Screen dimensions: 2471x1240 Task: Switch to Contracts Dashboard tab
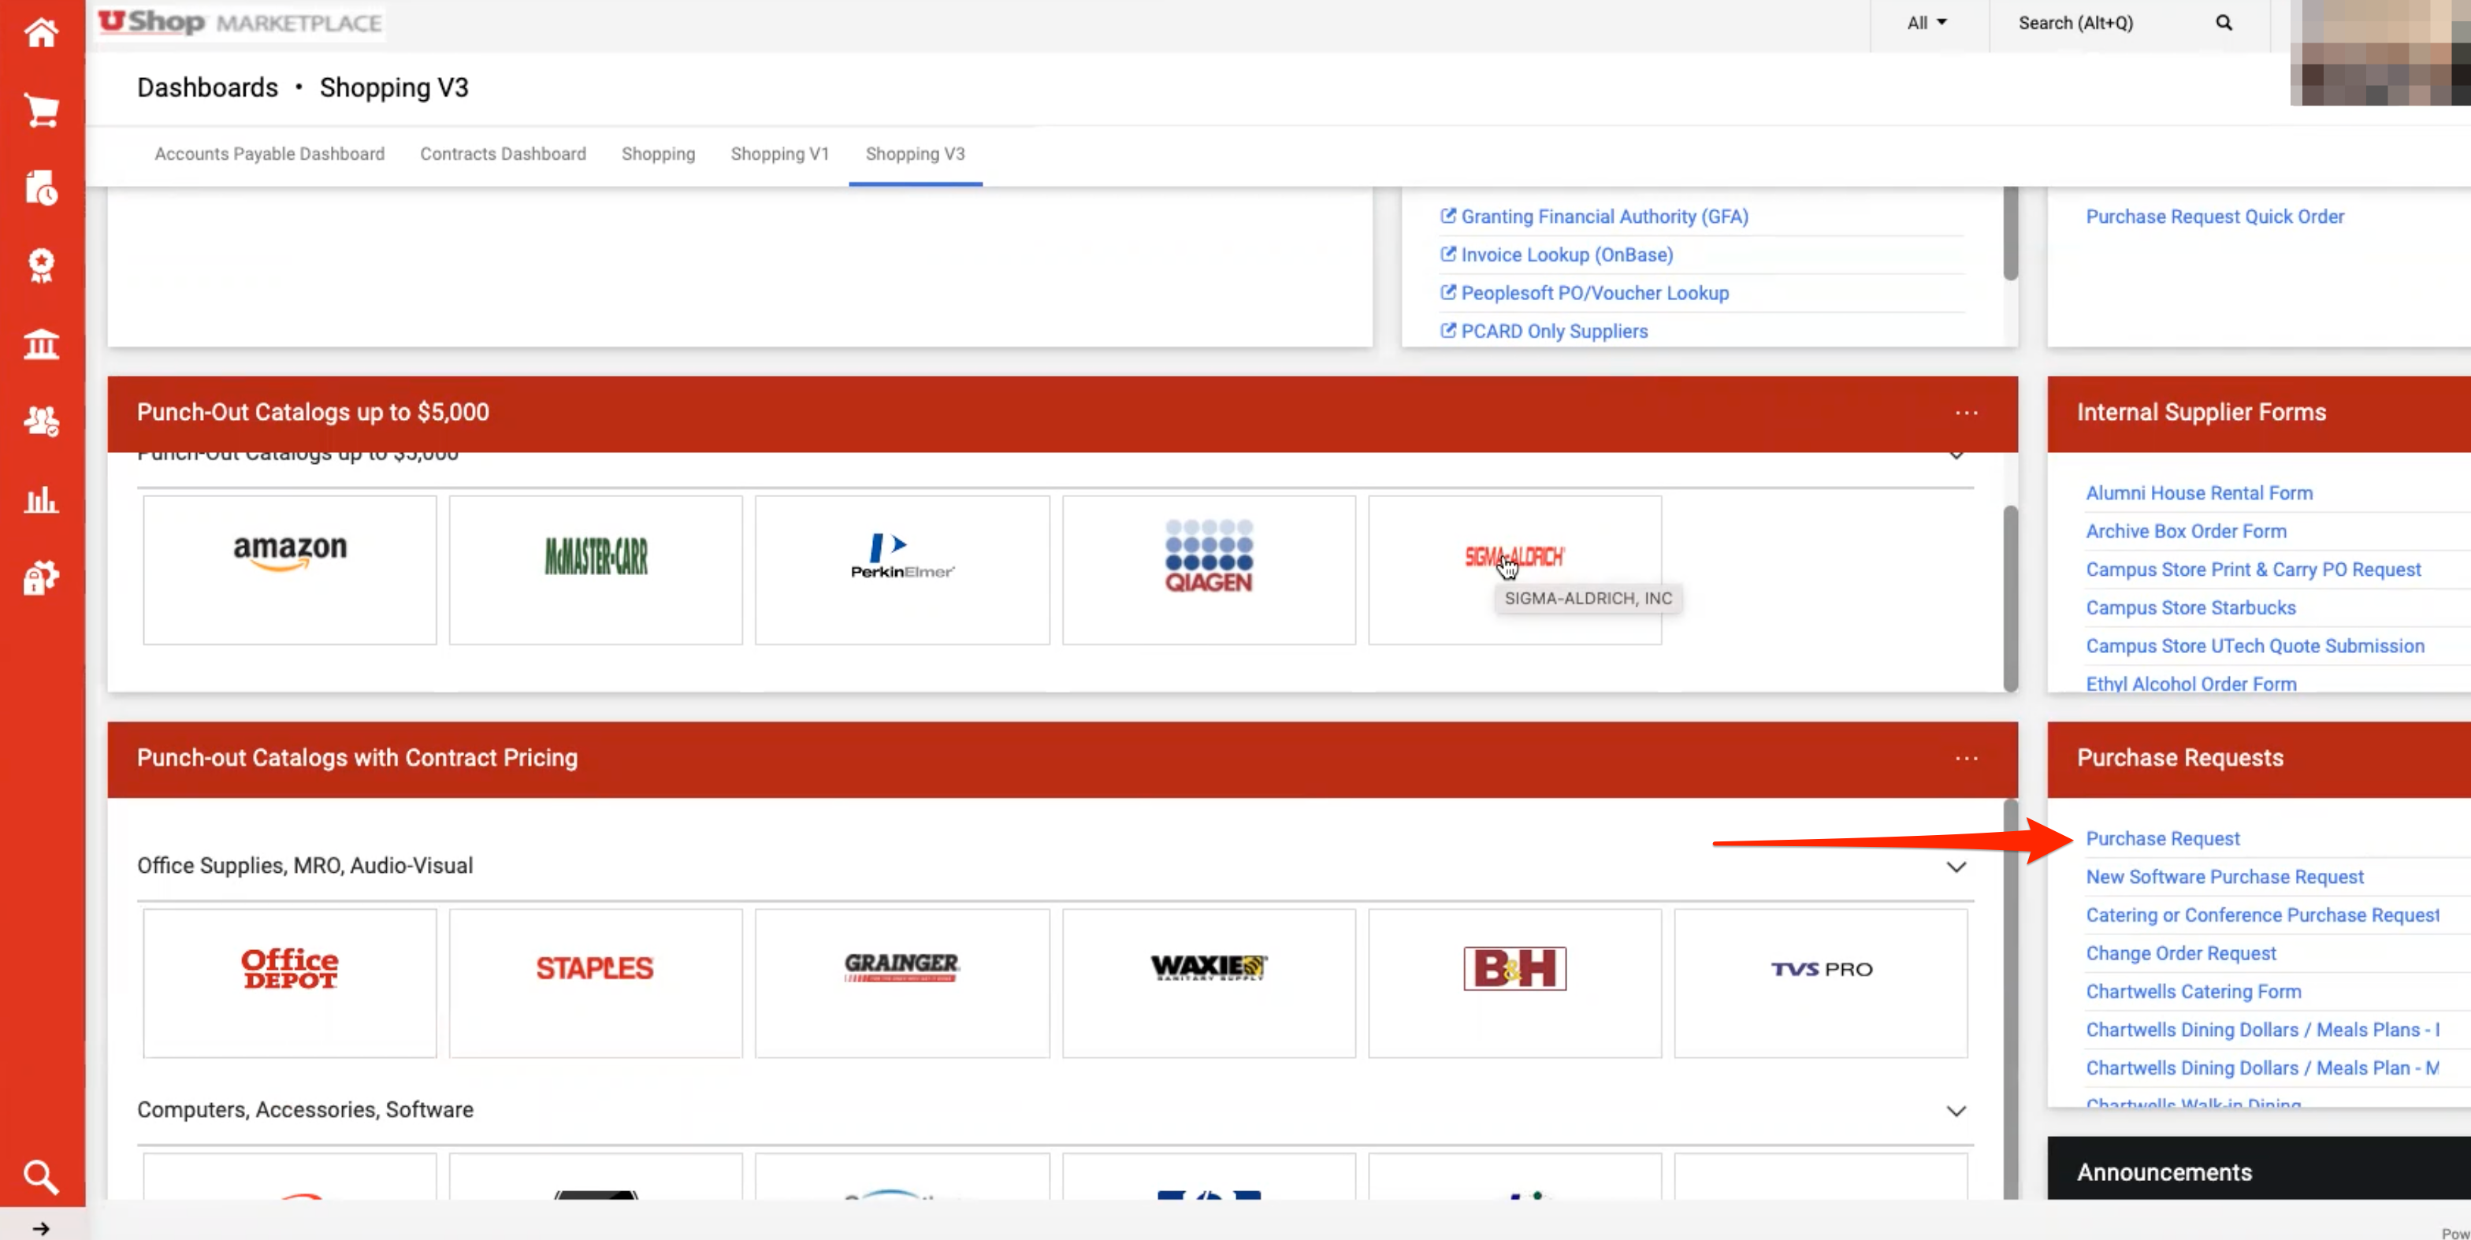pyautogui.click(x=503, y=154)
